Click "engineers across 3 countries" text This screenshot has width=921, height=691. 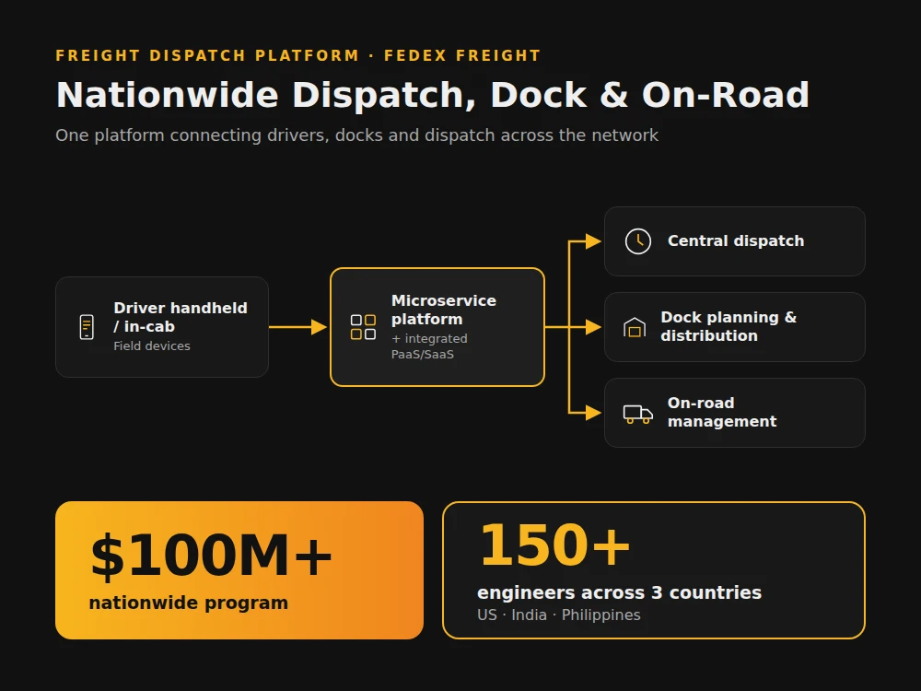click(619, 592)
